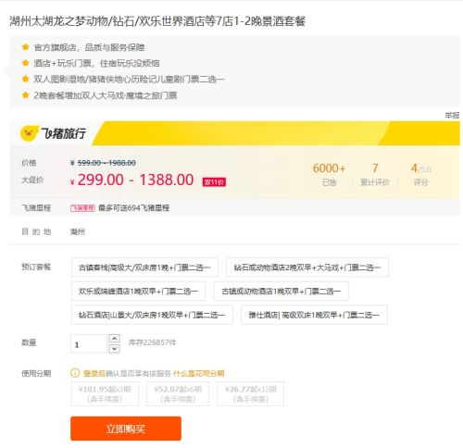Pick 雅仕酒店高级双床1晚双早 package
Viewport: 463px width, 448px height.
click(314, 315)
